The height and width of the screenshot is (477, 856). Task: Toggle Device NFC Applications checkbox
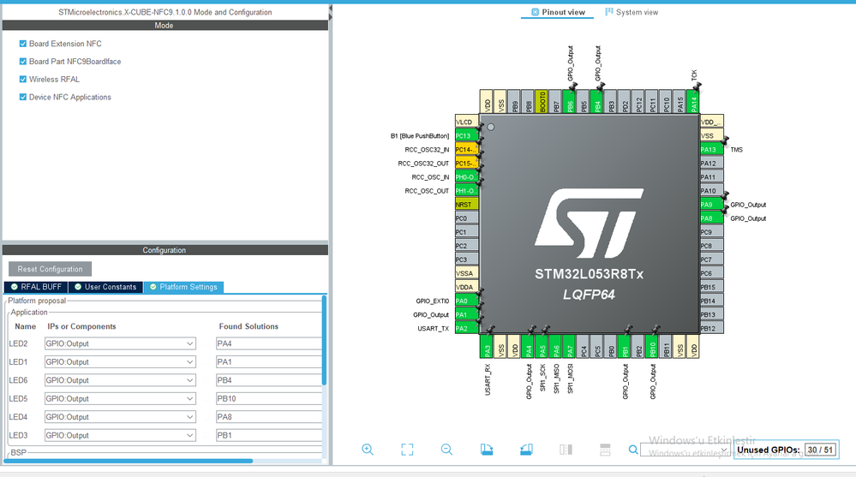23,97
